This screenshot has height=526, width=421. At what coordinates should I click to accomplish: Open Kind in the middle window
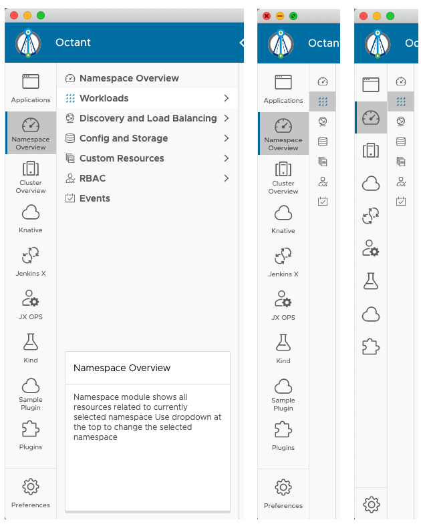283,349
